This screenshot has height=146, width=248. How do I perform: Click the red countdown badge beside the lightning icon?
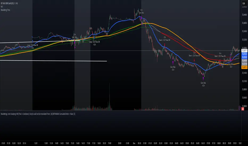click(x=243, y=109)
